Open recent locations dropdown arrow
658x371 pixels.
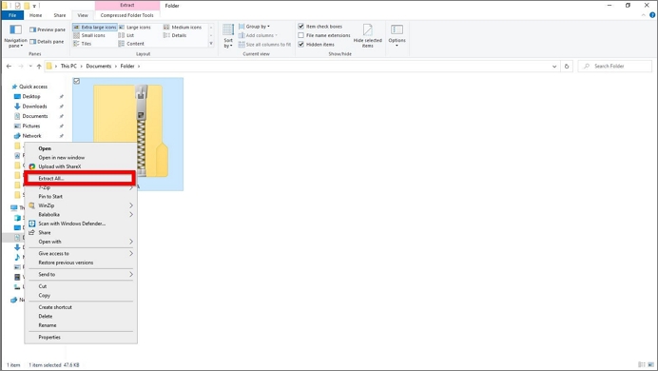(30, 67)
